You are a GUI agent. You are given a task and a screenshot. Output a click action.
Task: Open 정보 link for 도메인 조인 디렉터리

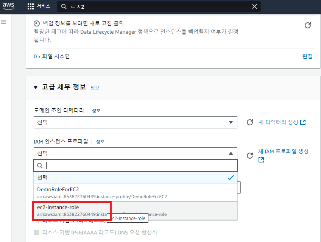point(96,111)
